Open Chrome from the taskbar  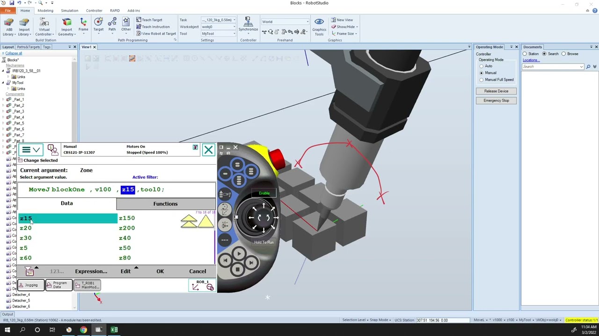pyautogui.click(x=83, y=330)
